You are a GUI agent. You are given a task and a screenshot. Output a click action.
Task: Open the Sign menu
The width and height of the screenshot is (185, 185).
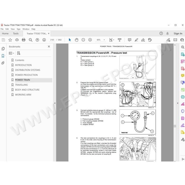point(18,29)
